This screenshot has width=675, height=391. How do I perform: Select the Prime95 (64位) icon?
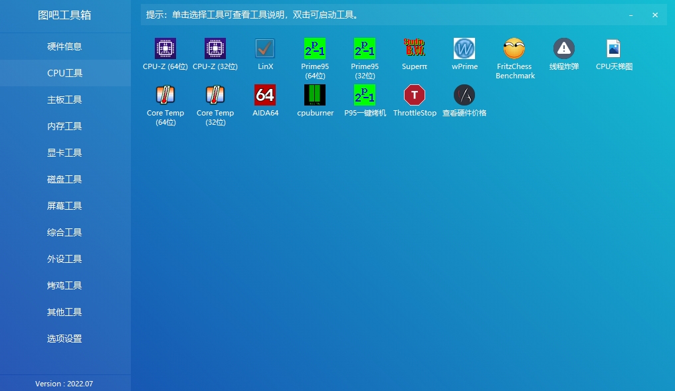(315, 48)
